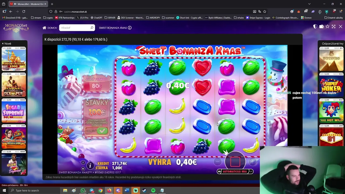
Task: Decrease the bet with the minus button
Action: tap(218, 162)
